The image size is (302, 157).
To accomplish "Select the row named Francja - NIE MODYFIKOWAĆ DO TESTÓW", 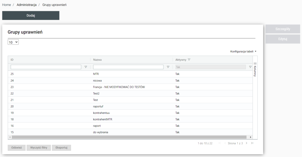I will click(119, 87).
